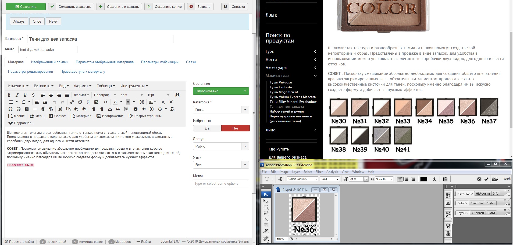Select the Crop tool in Photoshop
Screen dimensions: 513x245
pos(266,225)
